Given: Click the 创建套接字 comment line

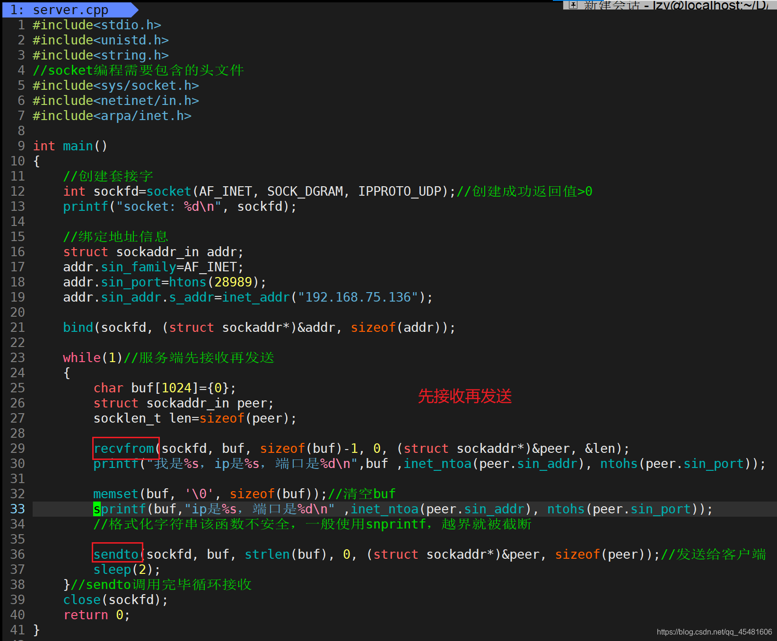Looking at the screenshot, I should coord(108,176).
